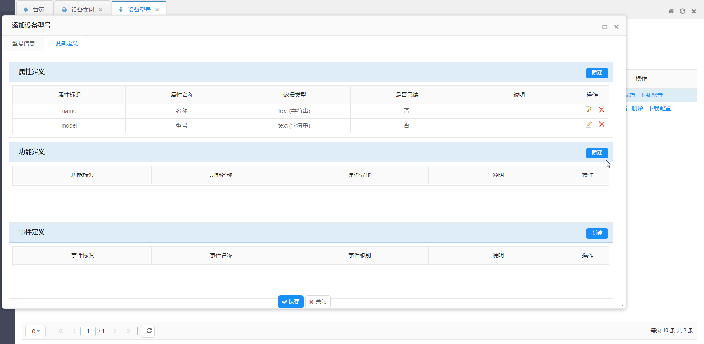Edit the model attribute row
Viewport: 704px width, 344px height.
589,125
